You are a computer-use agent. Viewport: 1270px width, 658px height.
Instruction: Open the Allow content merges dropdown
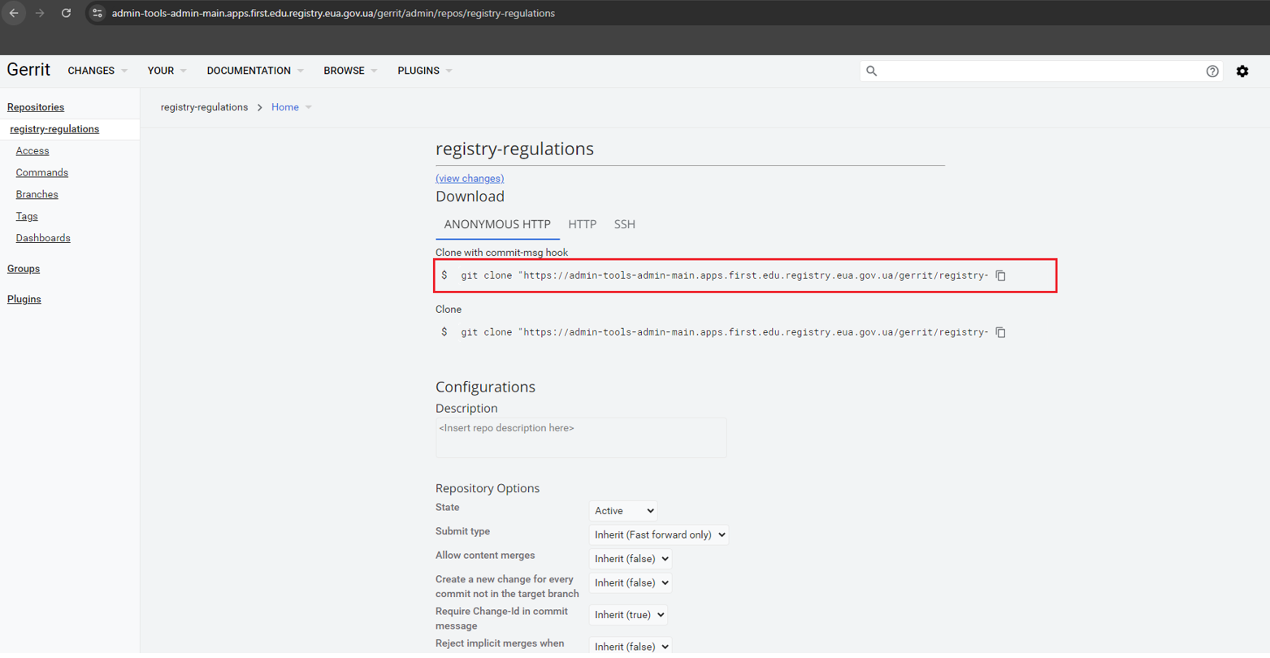pos(631,559)
